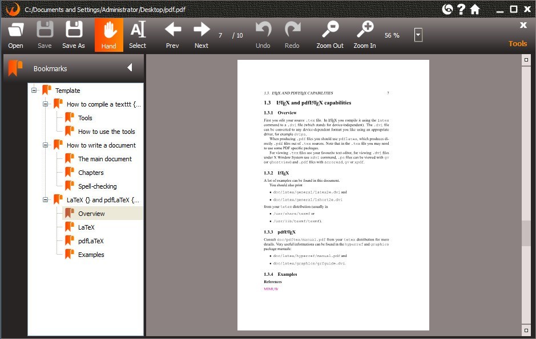This screenshot has height=339, width=536.
Task: Click bookmark icon beside Examples
Action: click(x=70, y=254)
